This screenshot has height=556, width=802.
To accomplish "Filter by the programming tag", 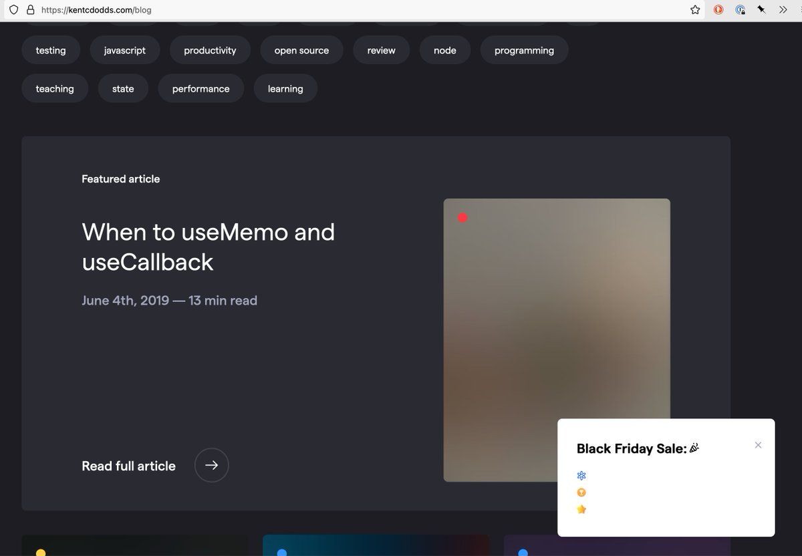I will (524, 50).
